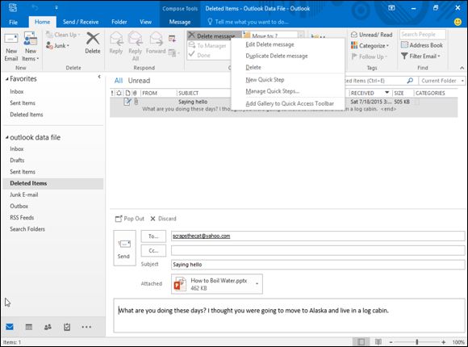Image resolution: width=468 pixels, height=347 pixels.
Task: Click the draft icon on Saying hello message
Action: 127,102
